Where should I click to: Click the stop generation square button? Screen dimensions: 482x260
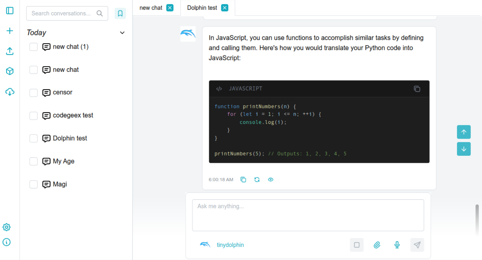(357, 245)
